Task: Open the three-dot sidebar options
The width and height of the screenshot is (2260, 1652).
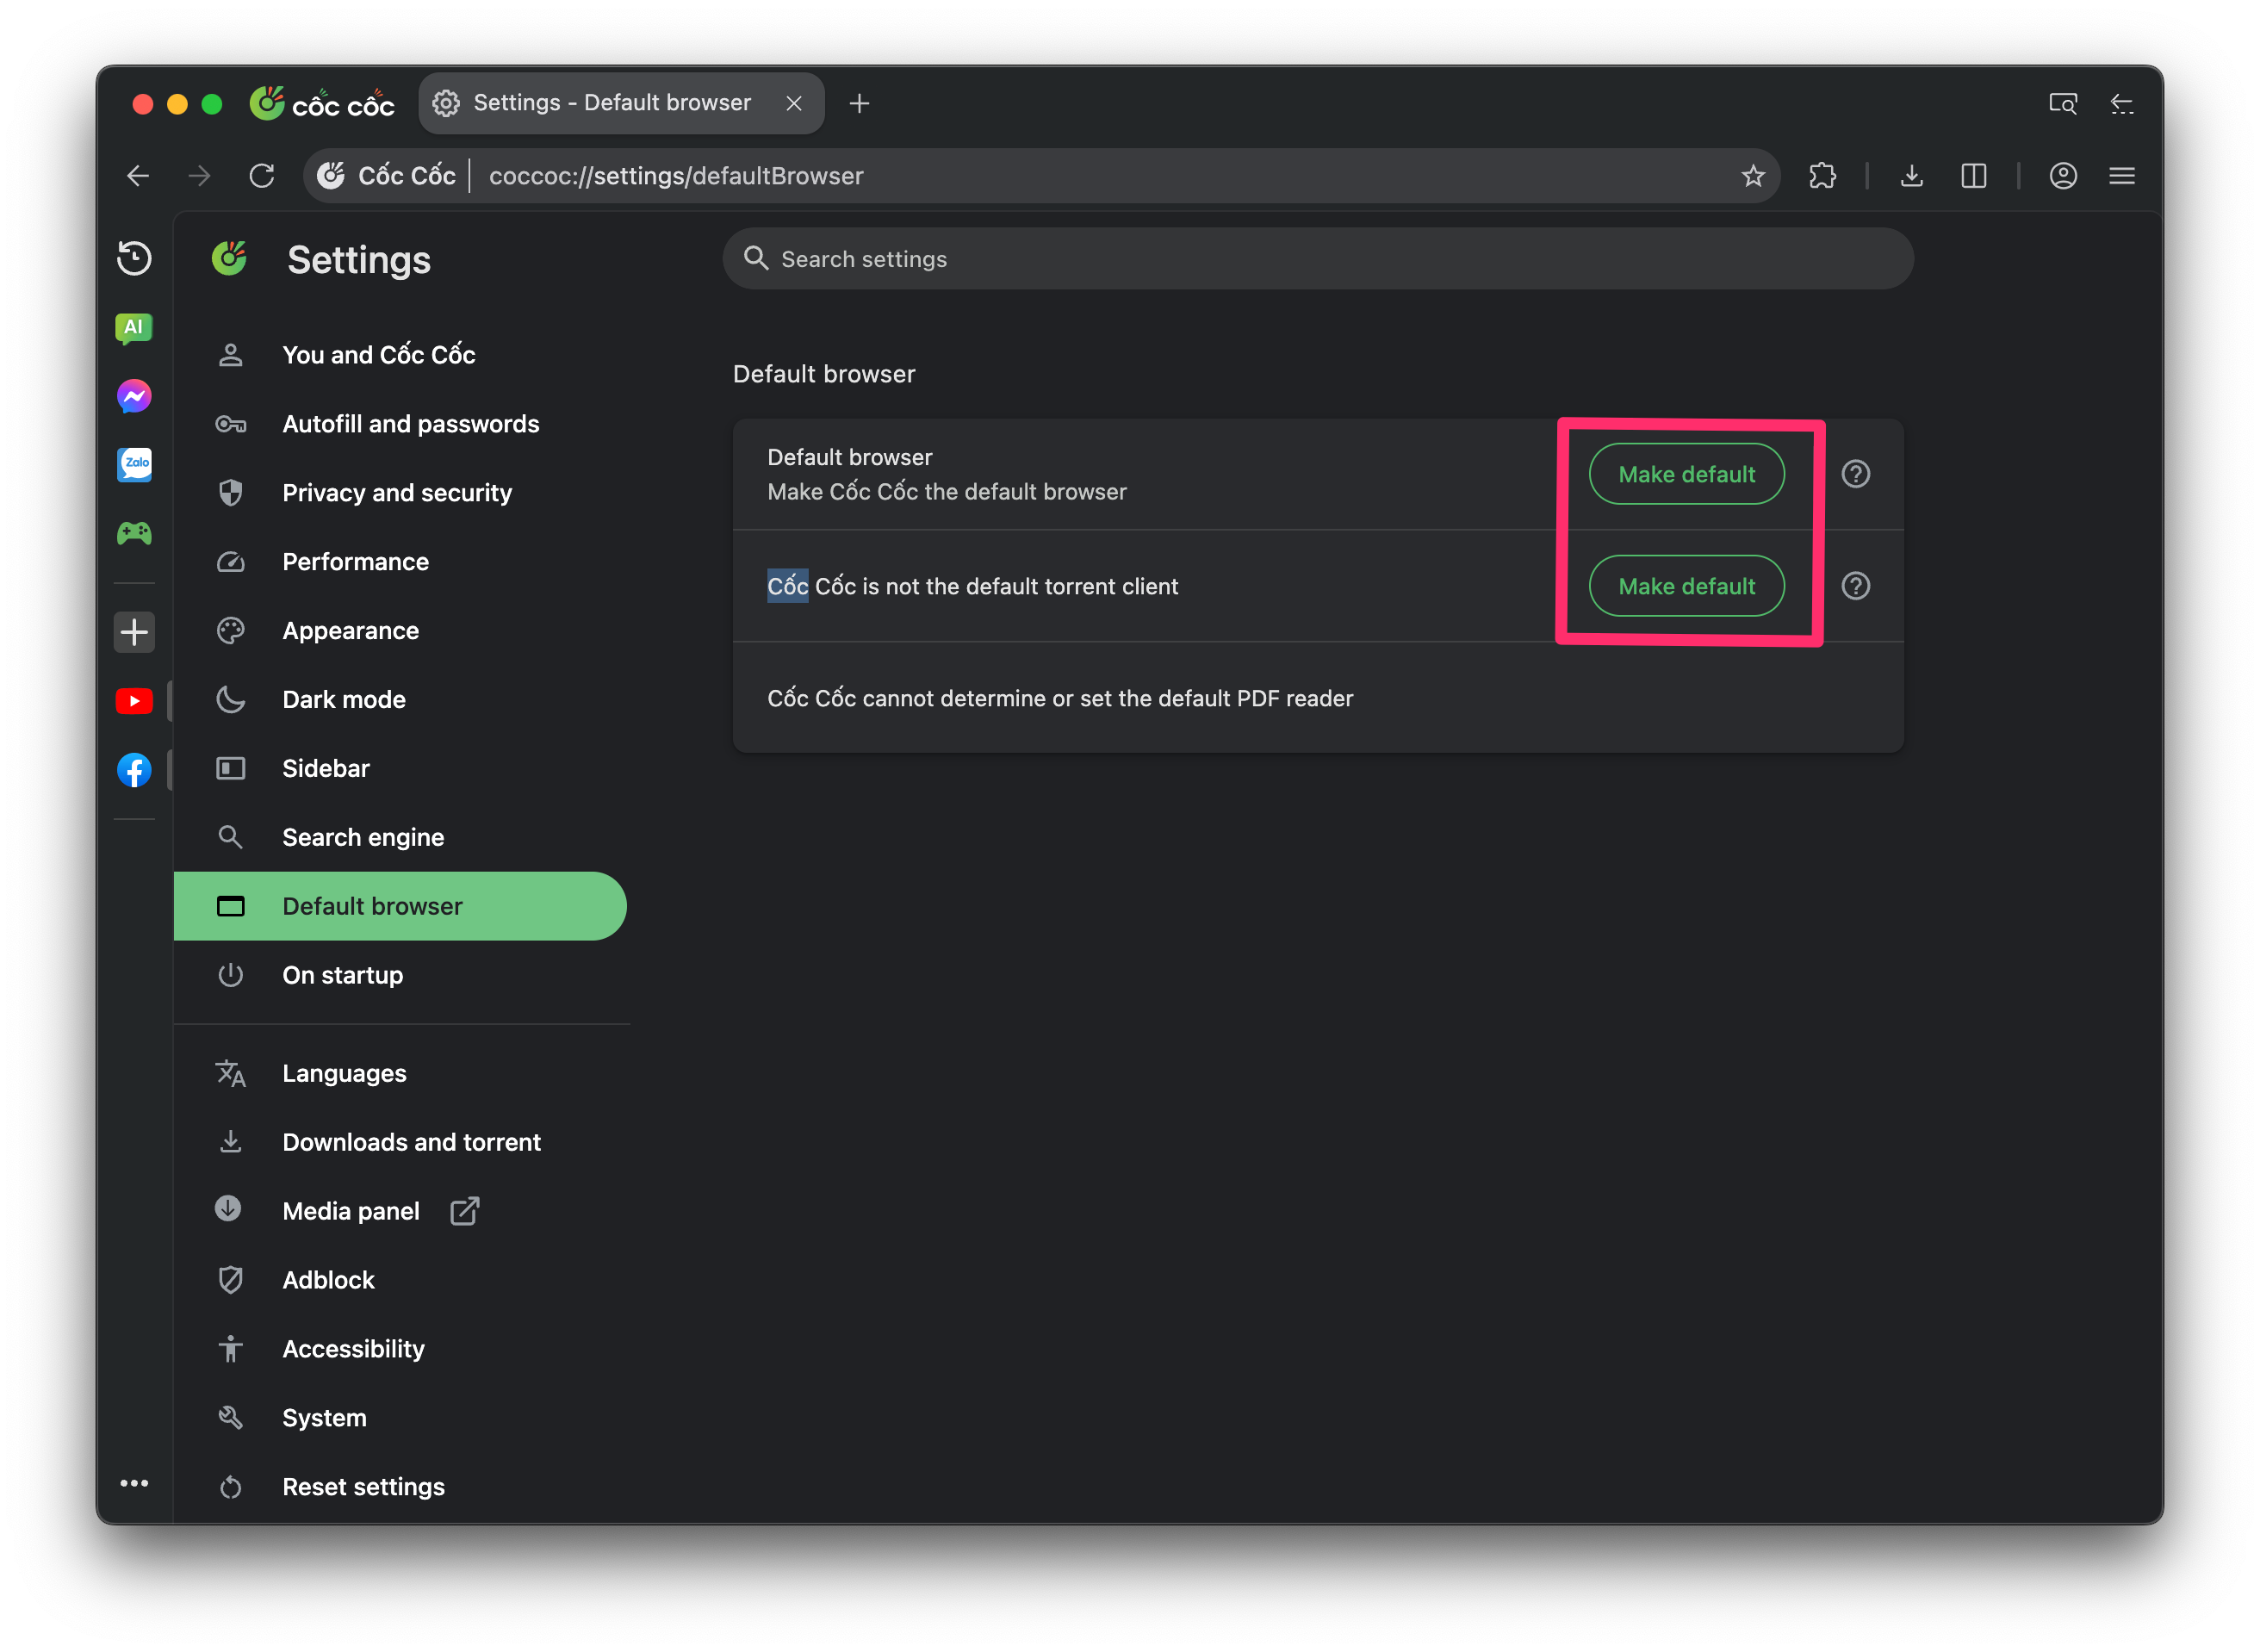Action: coord(134,1483)
